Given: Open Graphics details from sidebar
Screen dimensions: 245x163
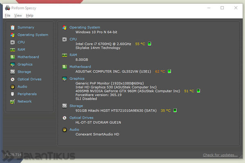Looking at the screenshot, I should (x=25, y=64).
